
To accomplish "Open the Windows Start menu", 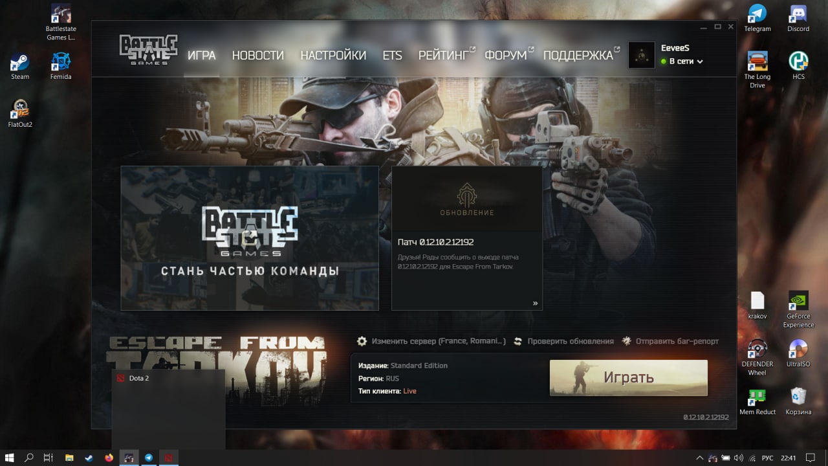I will point(10,458).
